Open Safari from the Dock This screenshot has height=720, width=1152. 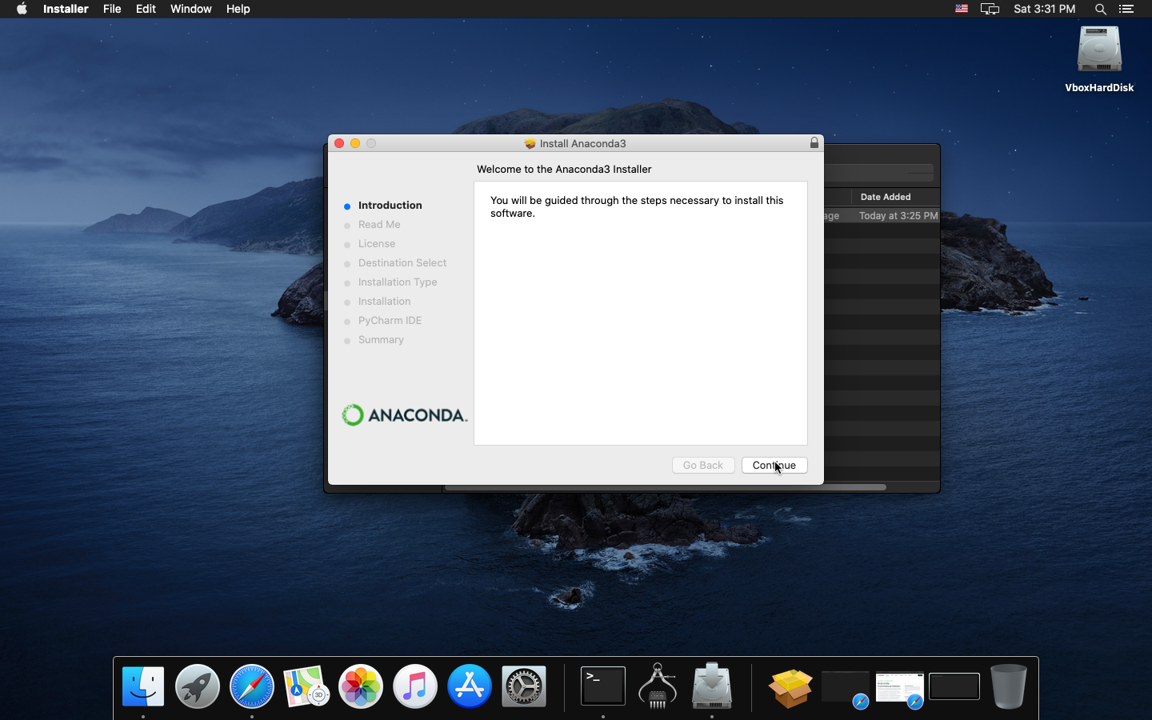(252, 686)
